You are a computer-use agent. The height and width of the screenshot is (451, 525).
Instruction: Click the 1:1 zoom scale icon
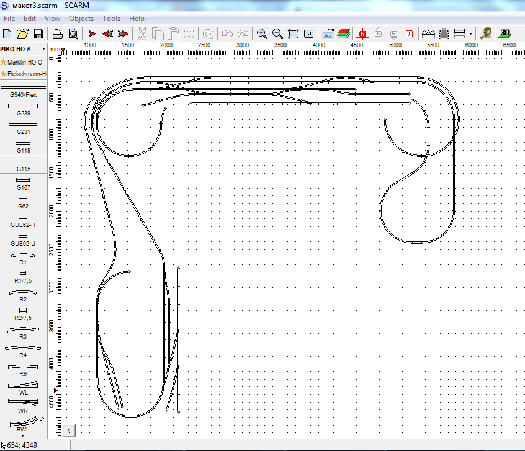[309, 33]
